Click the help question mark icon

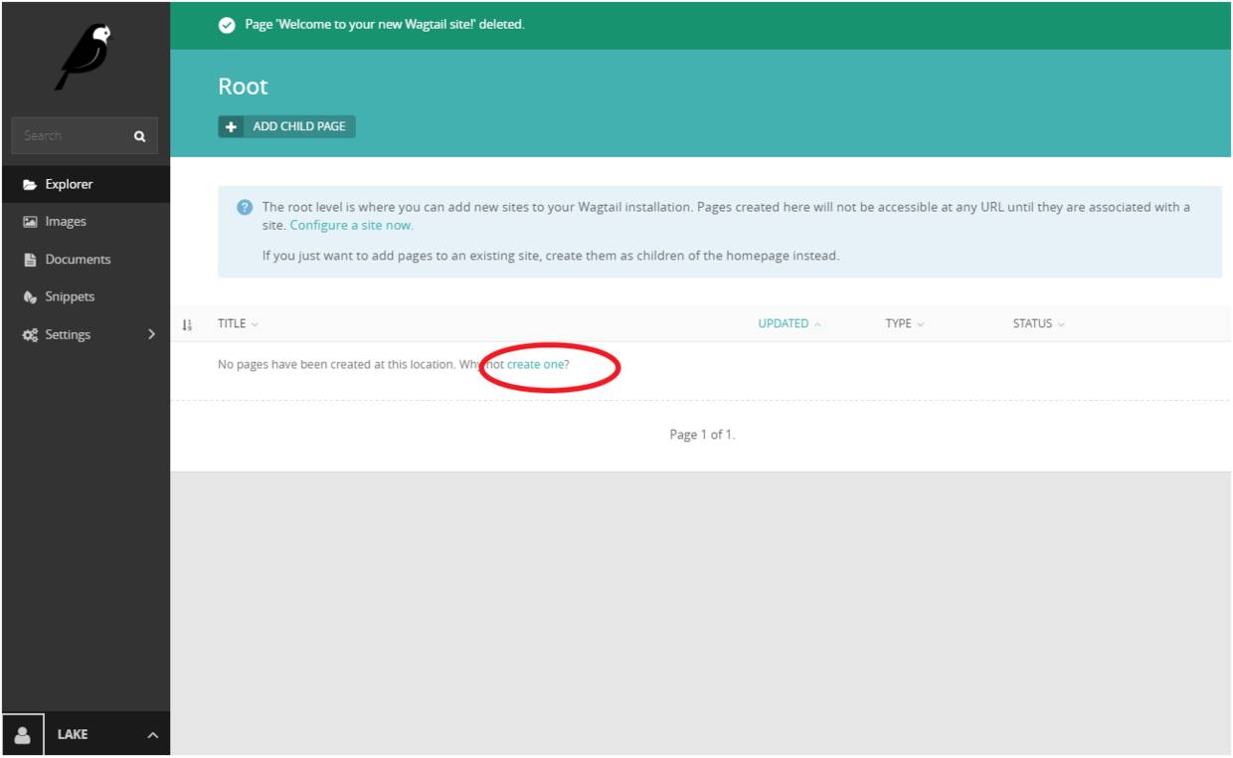(245, 207)
